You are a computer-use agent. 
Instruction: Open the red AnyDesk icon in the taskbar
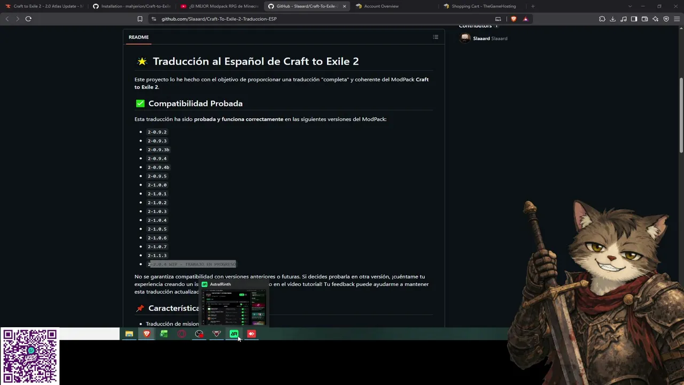pos(252,334)
